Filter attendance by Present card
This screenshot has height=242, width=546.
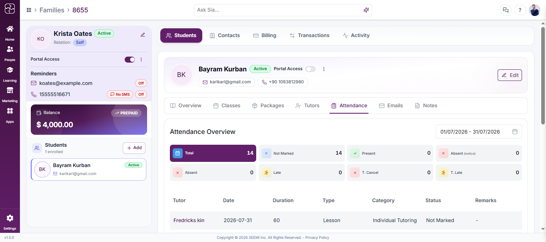pyautogui.click(x=390, y=153)
